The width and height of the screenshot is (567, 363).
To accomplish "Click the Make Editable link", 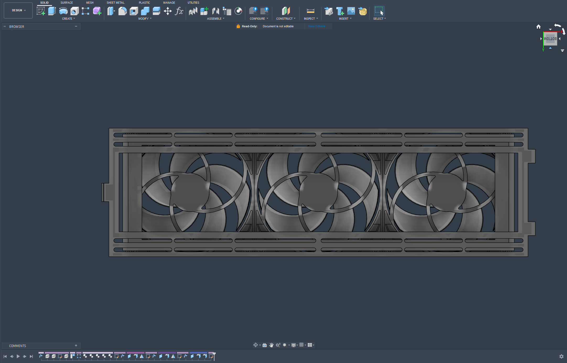I will pos(317,26).
